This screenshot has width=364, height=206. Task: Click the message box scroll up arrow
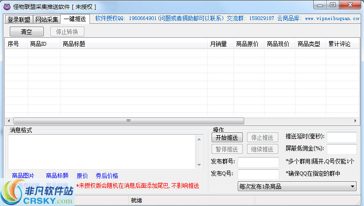(199, 139)
